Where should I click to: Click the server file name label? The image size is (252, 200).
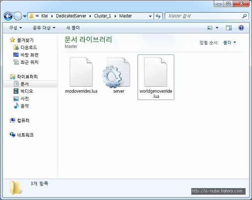tap(119, 91)
